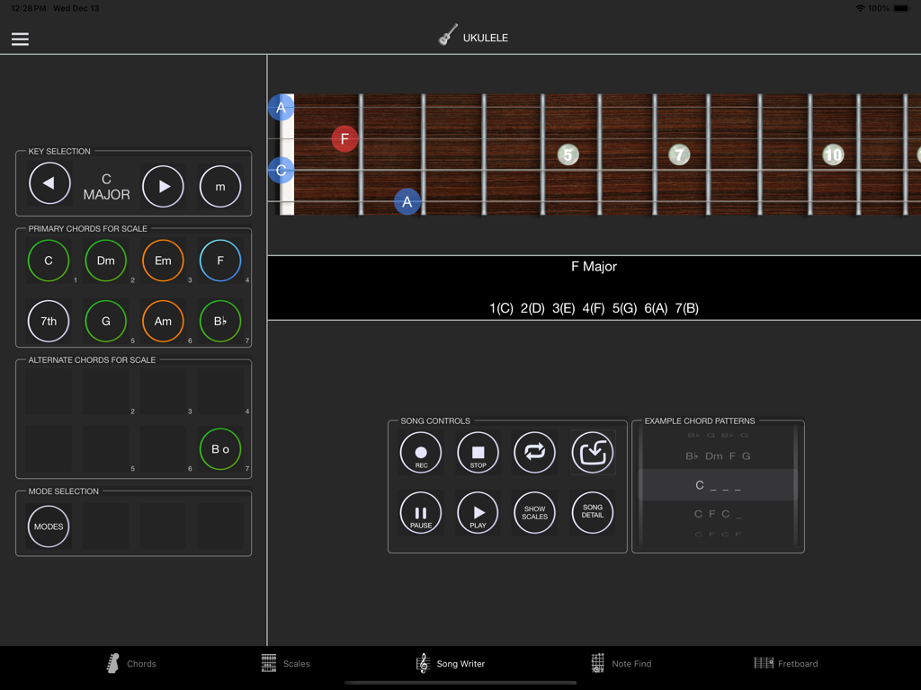Select the 'C _ _ _' chord pattern
The width and height of the screenshot is (921, 690).
point(718,485)
